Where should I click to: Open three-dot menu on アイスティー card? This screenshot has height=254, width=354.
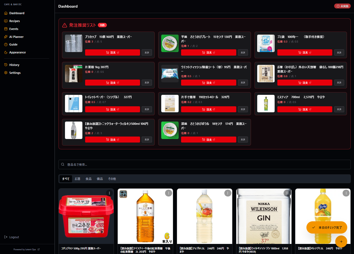tap(168, 193)
